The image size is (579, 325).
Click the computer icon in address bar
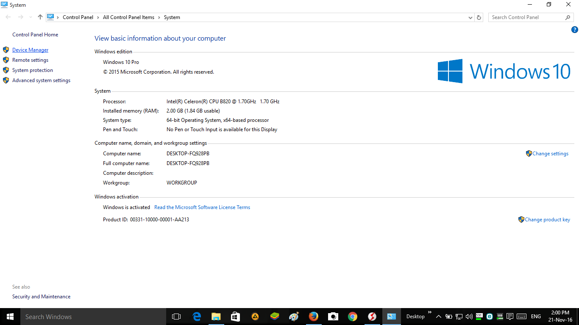pos(50,17)
